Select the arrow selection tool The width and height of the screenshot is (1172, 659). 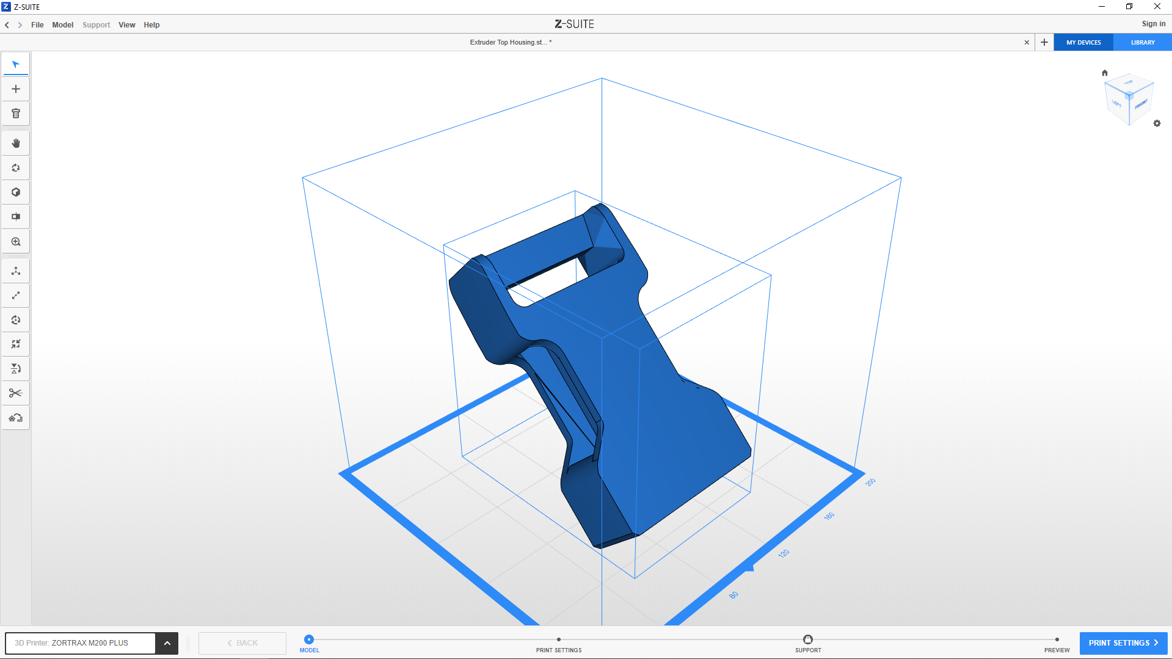tap(16, 65)
